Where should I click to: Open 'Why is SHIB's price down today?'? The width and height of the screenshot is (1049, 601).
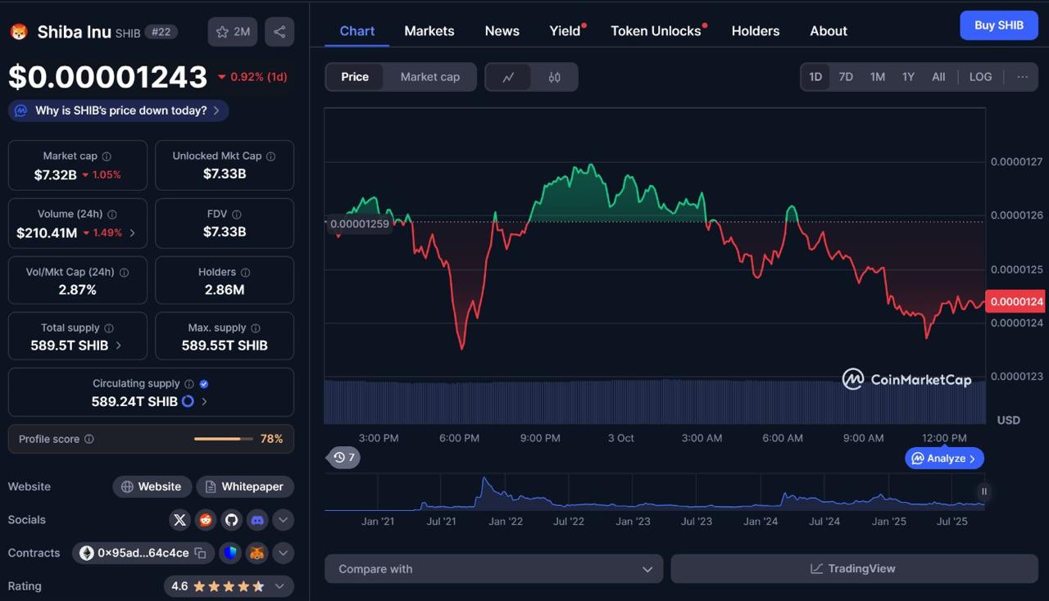[117, 110]
